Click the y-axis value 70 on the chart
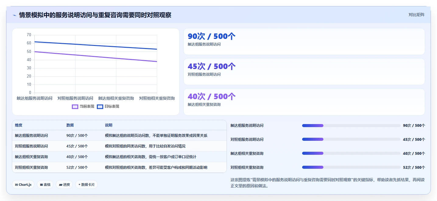This screenshot has height=201, width=437. pyautogui.click(x=29, y=35)
